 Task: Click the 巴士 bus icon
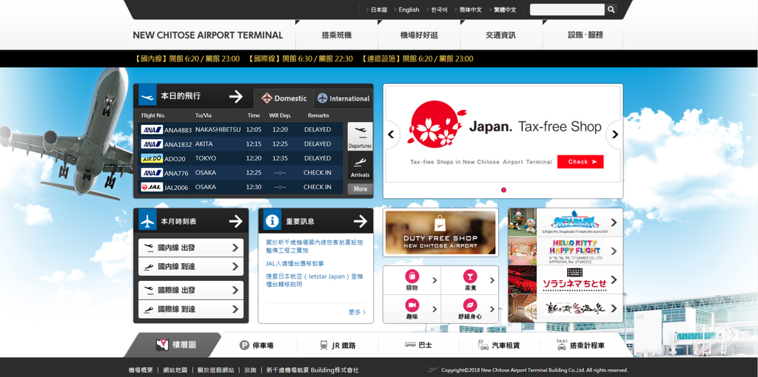point(410,345)
